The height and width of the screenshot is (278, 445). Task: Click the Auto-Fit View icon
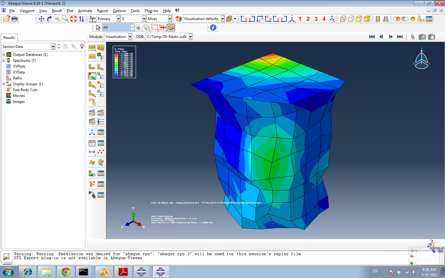click(73, 19)
